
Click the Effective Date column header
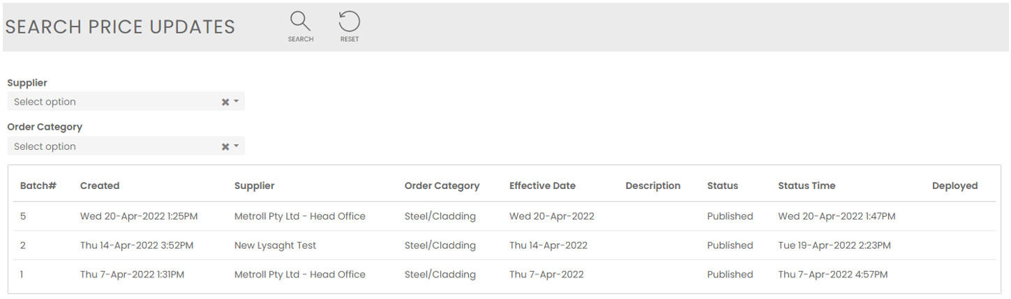tap(542, 186)
